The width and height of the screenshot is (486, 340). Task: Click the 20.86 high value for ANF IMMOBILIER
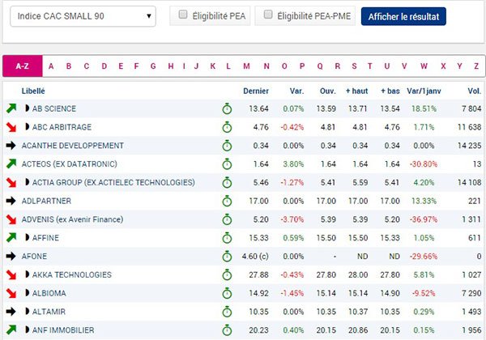click(x=358, y=330)
